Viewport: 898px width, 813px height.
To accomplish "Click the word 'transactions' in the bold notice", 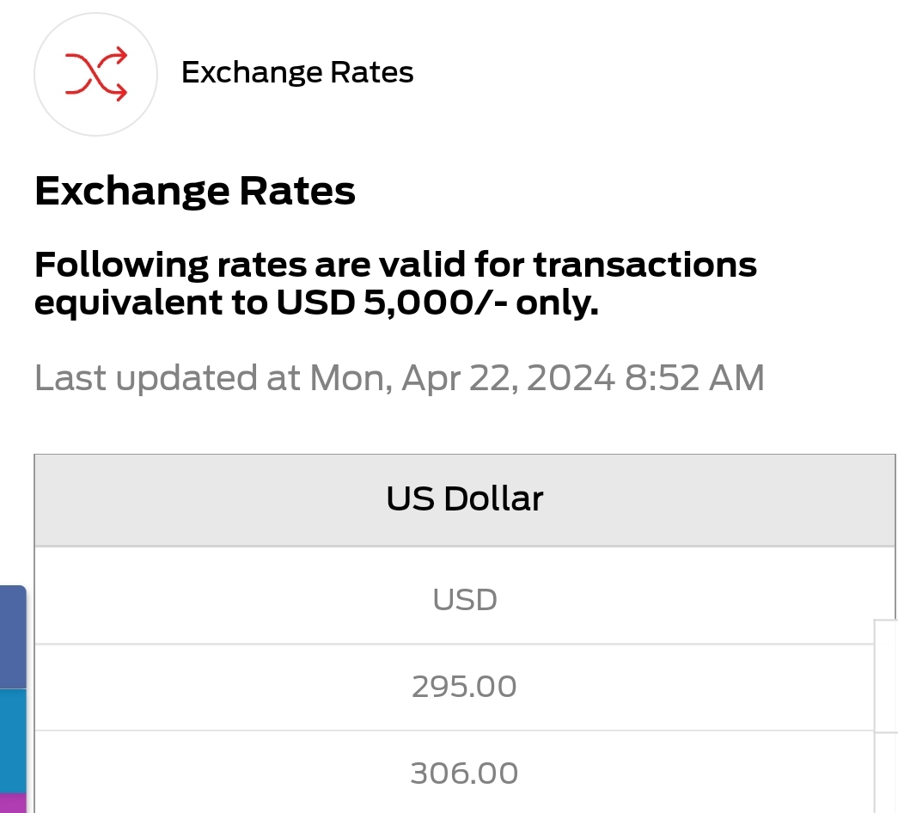I will (x=644, y=265).
